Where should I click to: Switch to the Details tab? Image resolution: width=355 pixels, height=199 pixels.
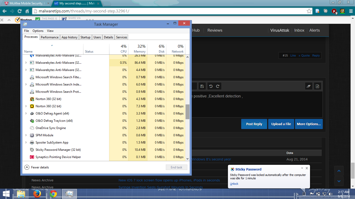(108, 37)
